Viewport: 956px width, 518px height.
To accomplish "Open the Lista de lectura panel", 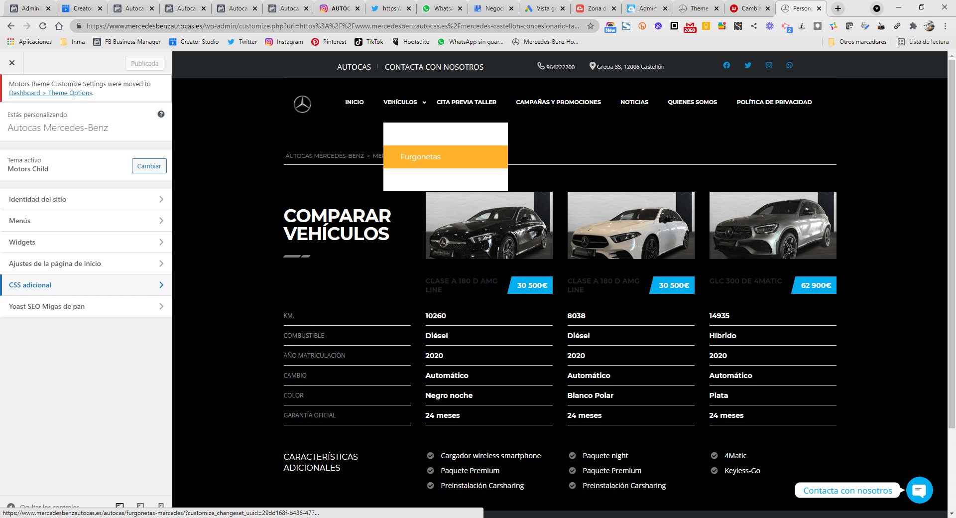I will pyautogui.click(x=923, y=42).
